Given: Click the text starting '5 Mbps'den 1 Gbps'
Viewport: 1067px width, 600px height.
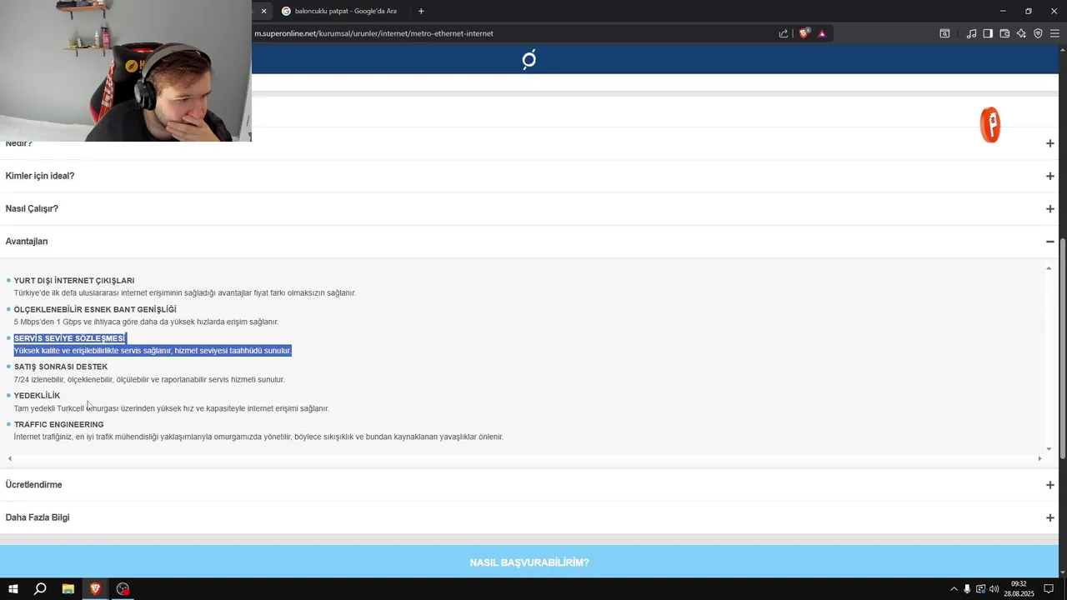Looking at the screenshot, I should [x=146, y=322].
